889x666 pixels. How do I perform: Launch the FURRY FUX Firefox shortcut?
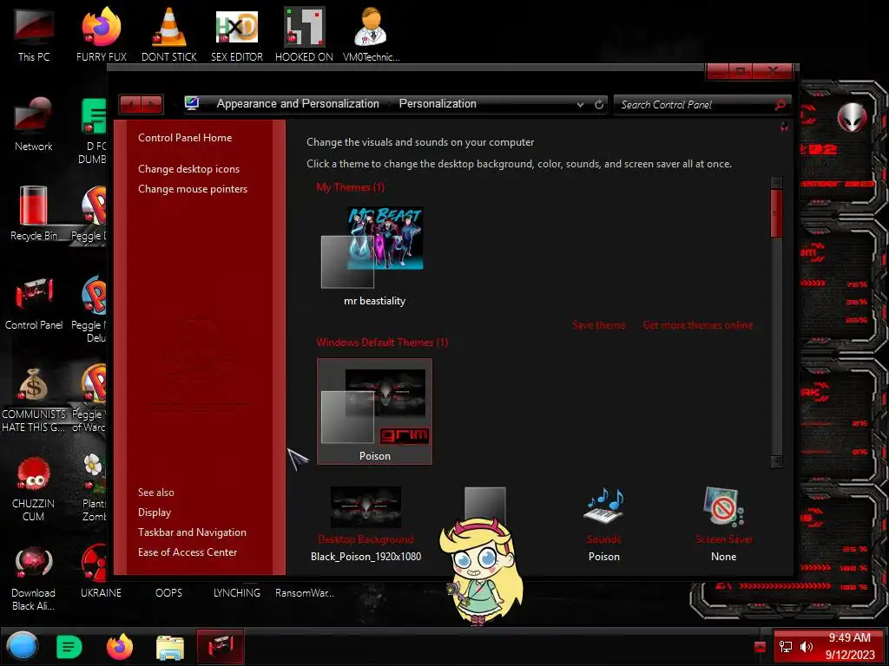[101, 35]
